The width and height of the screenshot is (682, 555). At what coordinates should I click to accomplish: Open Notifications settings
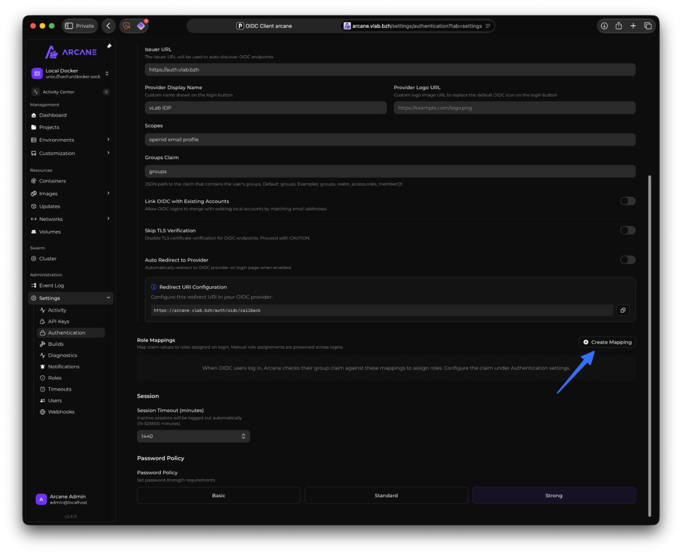click(x=63, y=367)
